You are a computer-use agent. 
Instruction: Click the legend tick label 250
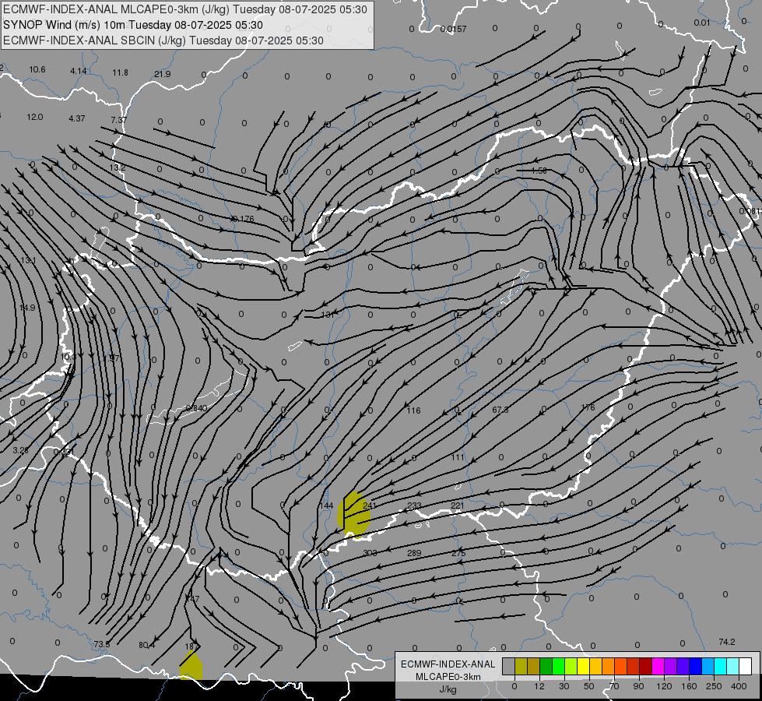tap(714, 686)
